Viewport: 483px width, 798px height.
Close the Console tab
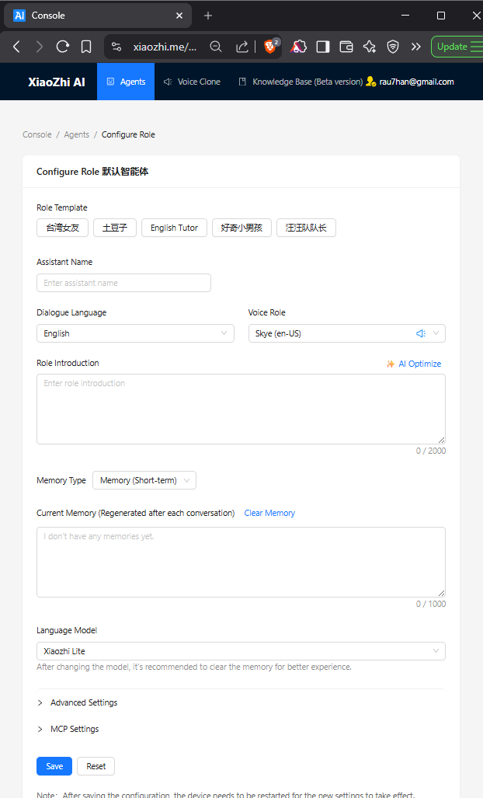179,16
